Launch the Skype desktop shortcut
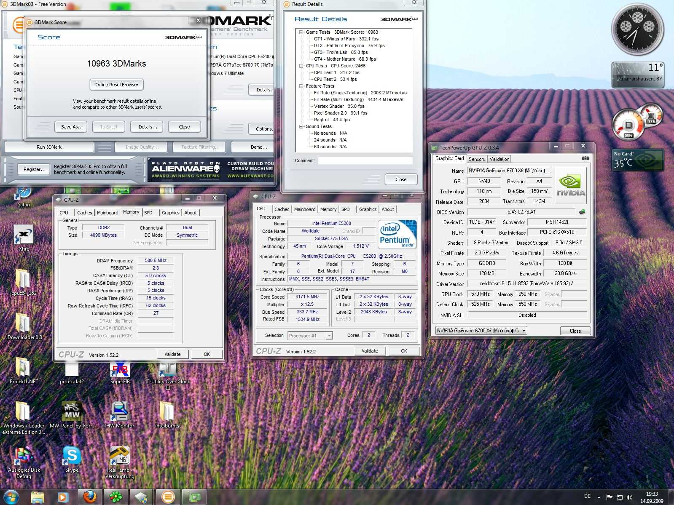The image size is (674, 505). tap(72, 459)
